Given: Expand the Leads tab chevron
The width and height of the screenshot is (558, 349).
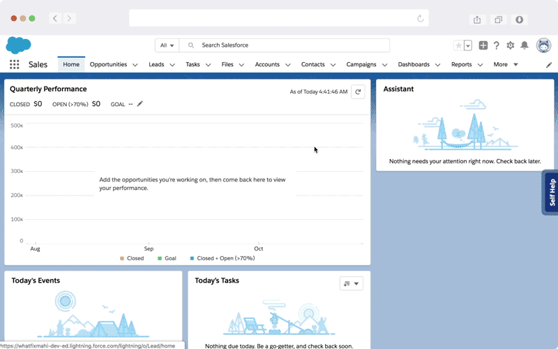Looking at the screenshot, I should coord(172,65).
